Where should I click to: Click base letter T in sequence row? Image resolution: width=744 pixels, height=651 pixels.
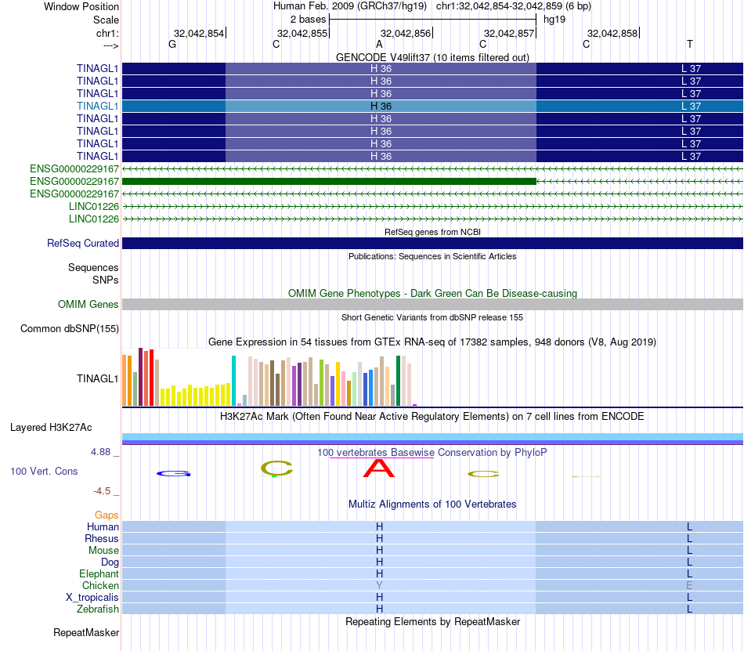[x=689, y=45]
